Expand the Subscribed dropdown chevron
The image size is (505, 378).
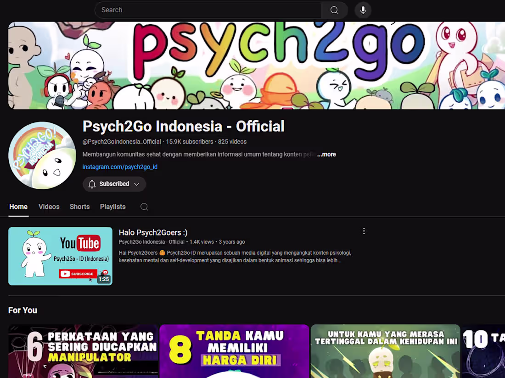136,184
